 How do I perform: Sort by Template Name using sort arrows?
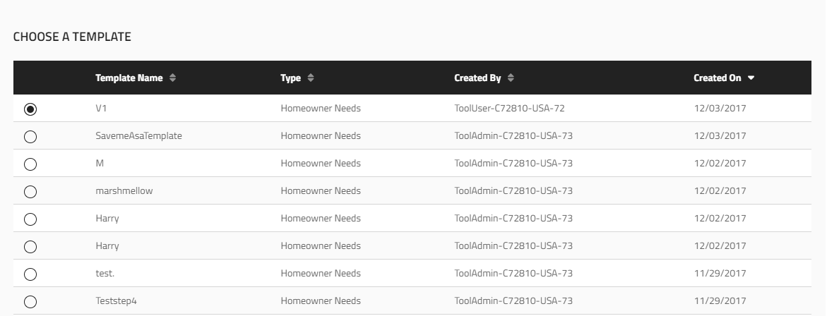point(172,78)
